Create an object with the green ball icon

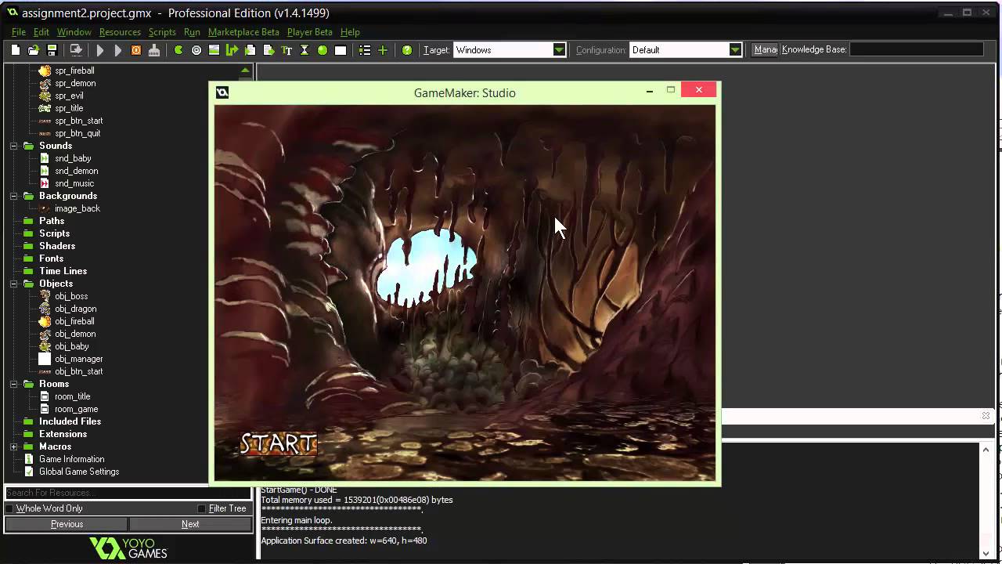(x=323, y=50)
